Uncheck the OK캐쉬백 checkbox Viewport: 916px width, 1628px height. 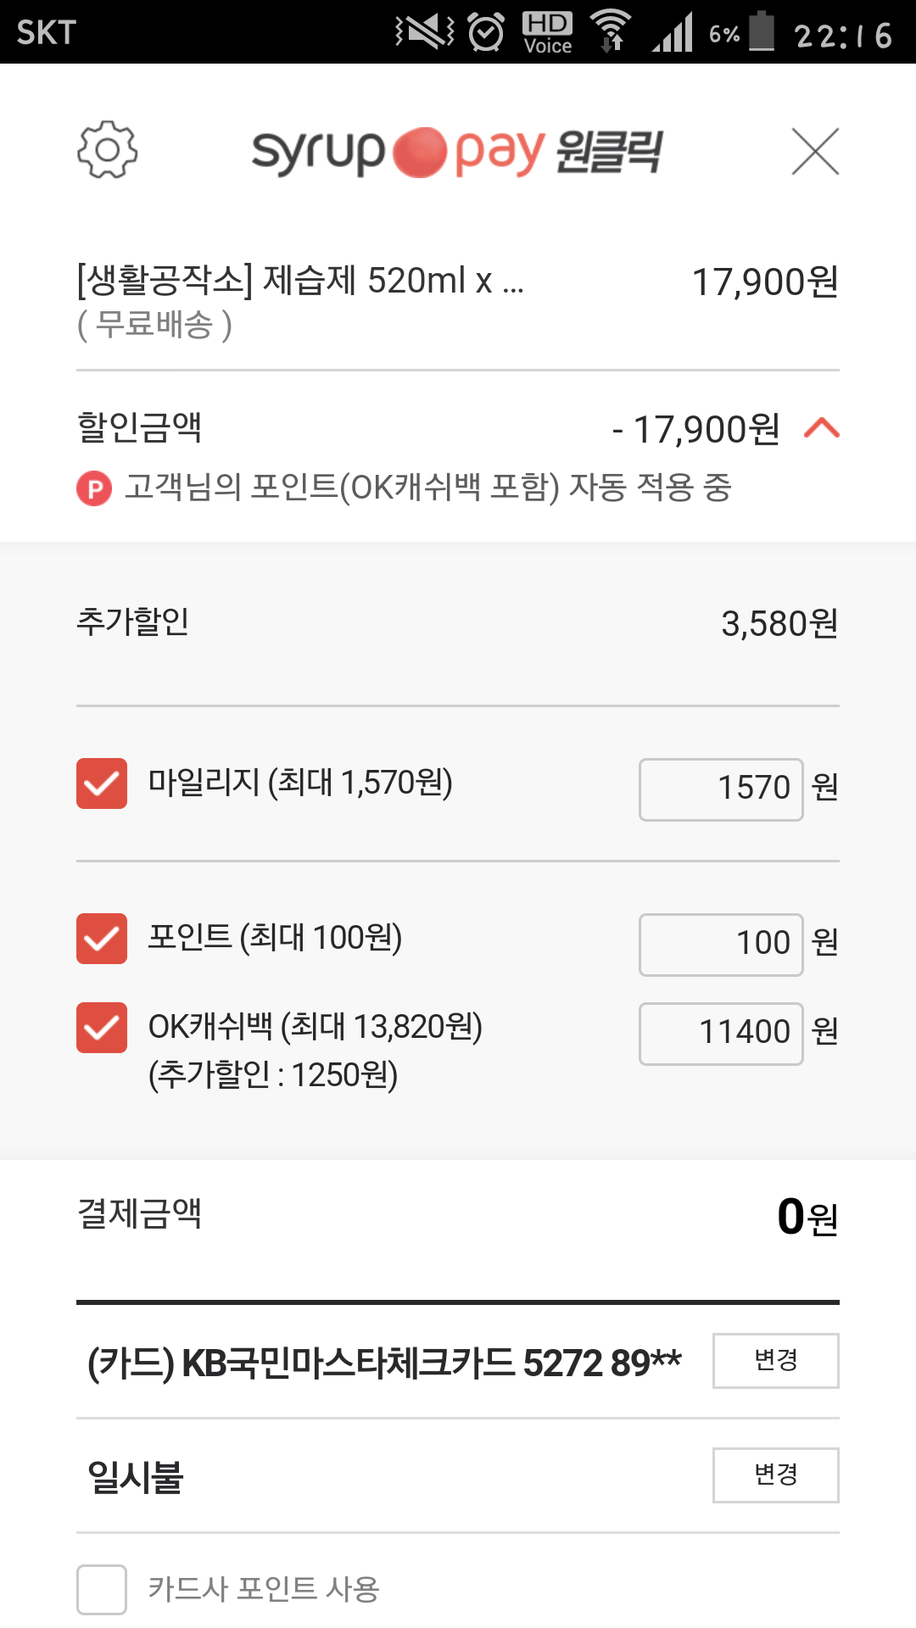click(102, 1028)
